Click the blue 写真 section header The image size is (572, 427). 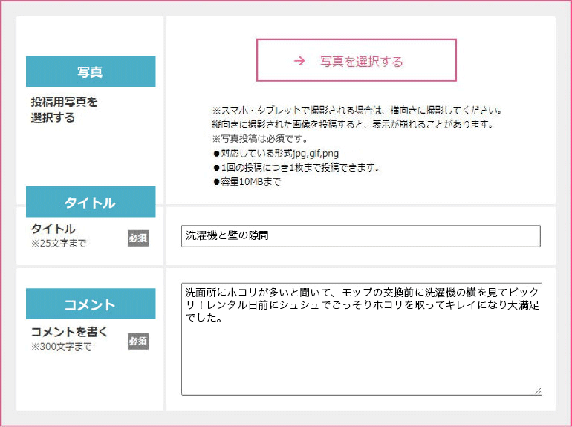90,72
